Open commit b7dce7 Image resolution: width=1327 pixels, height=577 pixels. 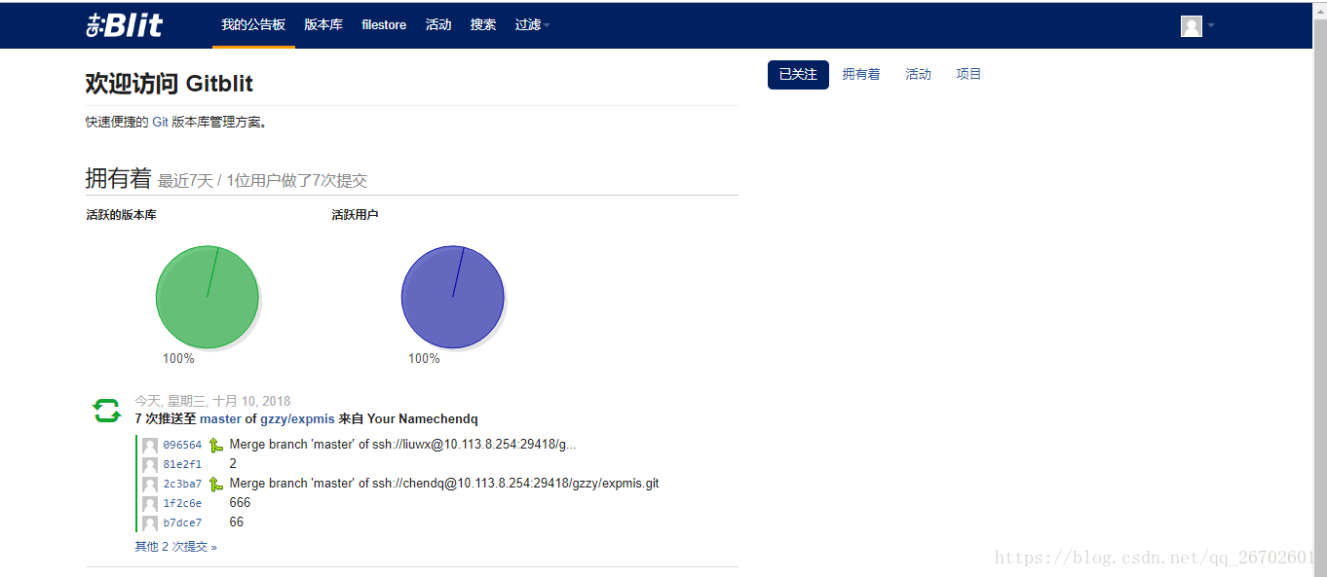pyautogui.click(x=182, y=523)
